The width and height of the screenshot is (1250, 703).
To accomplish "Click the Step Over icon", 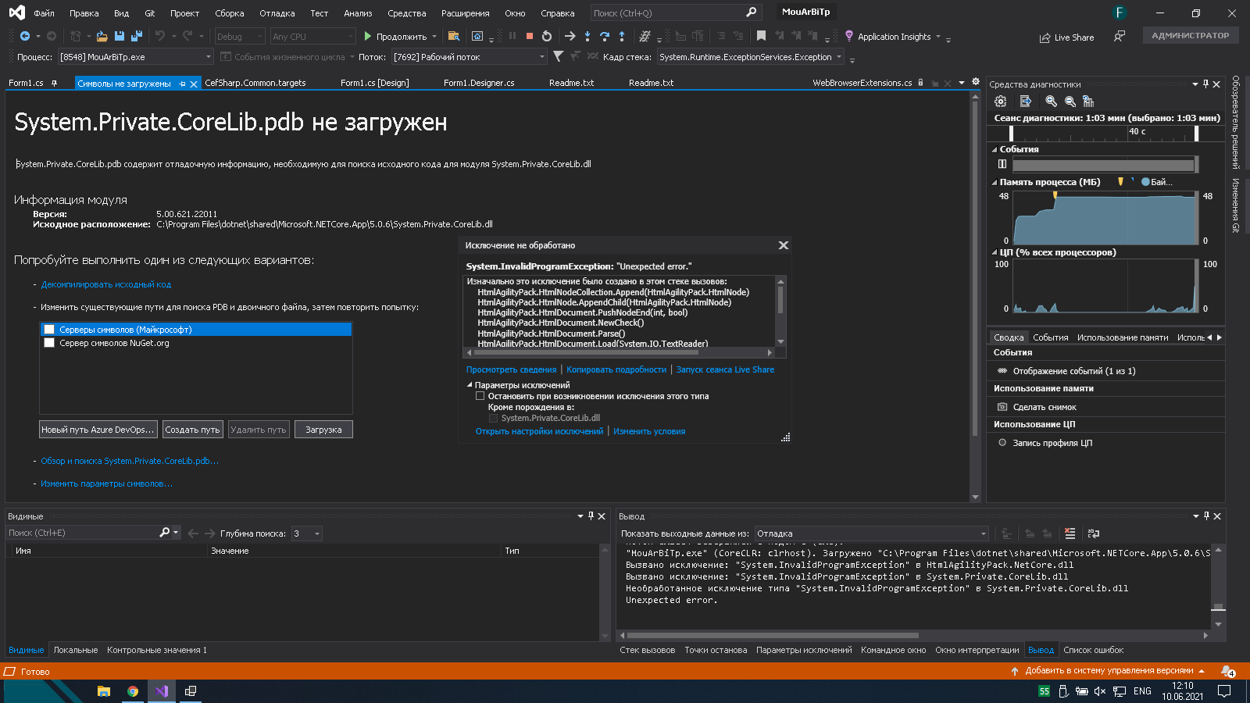I will point(605,36).
